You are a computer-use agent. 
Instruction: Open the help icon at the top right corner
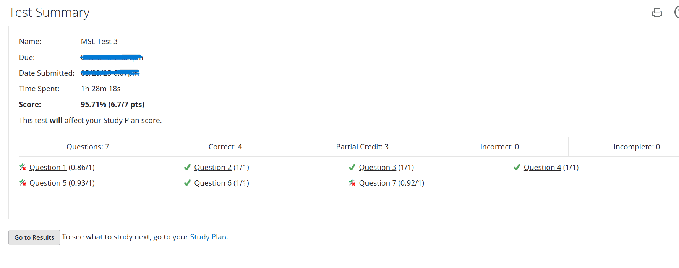677,12
